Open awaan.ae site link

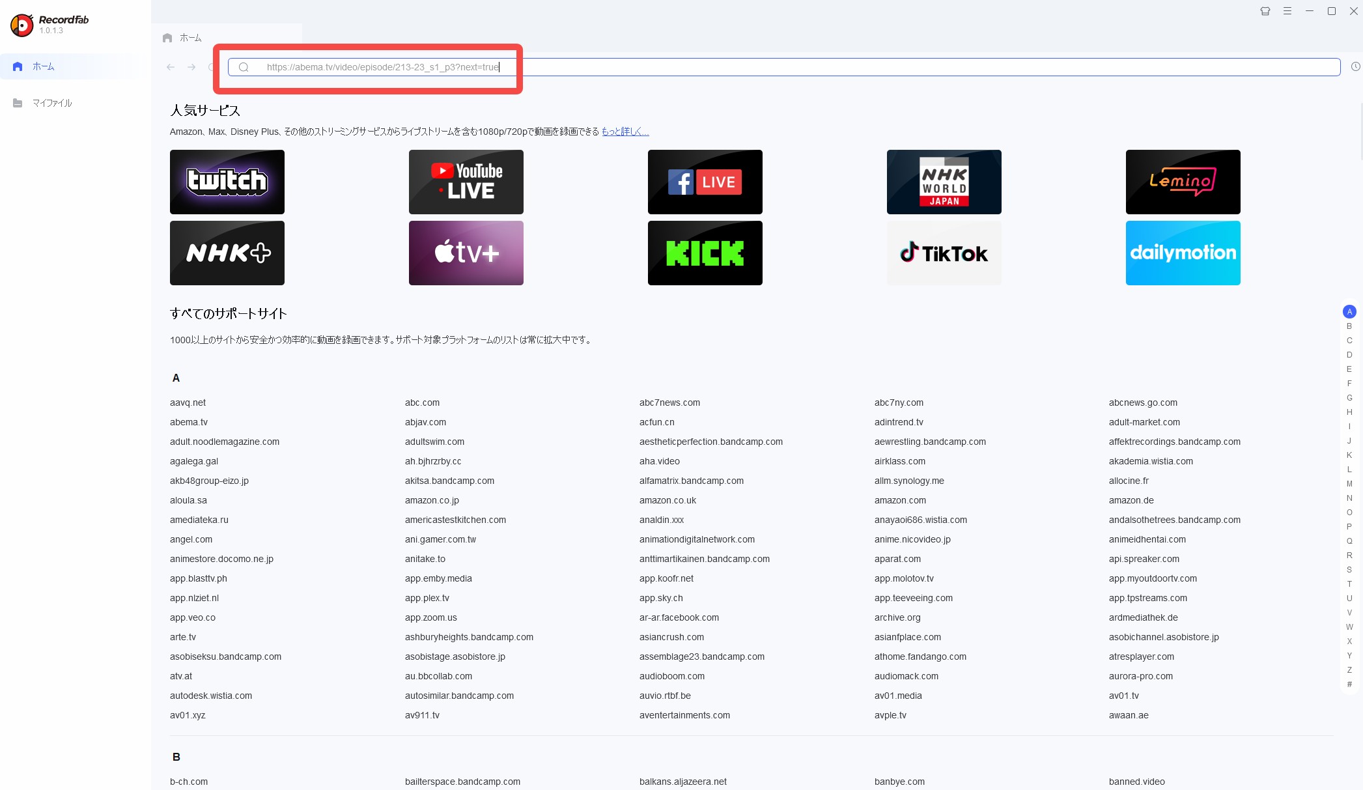tap(1129, 715)
